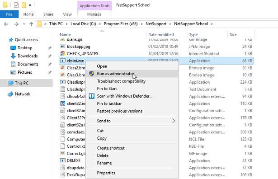Go back with the Back arrow

6,24
